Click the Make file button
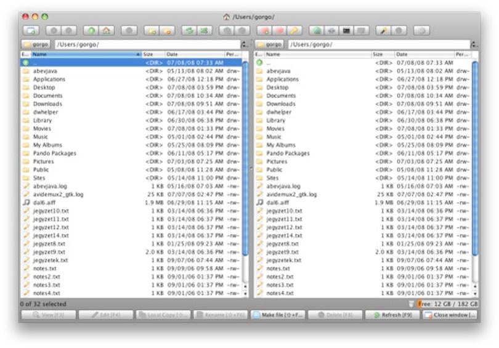The image size is (499, 348). point(278,315)
